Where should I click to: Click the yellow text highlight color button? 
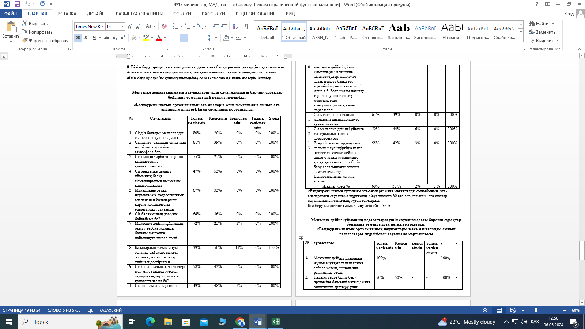tap(146, 38)
